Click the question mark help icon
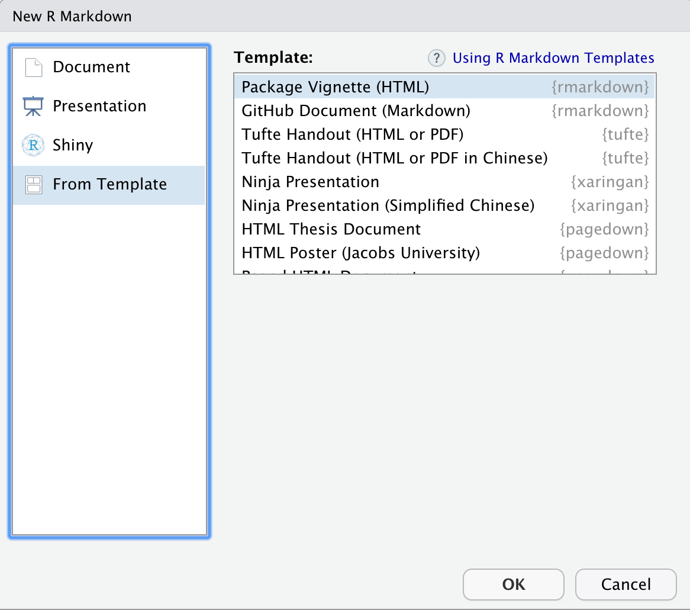The height and width of the screenshot is (610, 690). tap(437, 58)
